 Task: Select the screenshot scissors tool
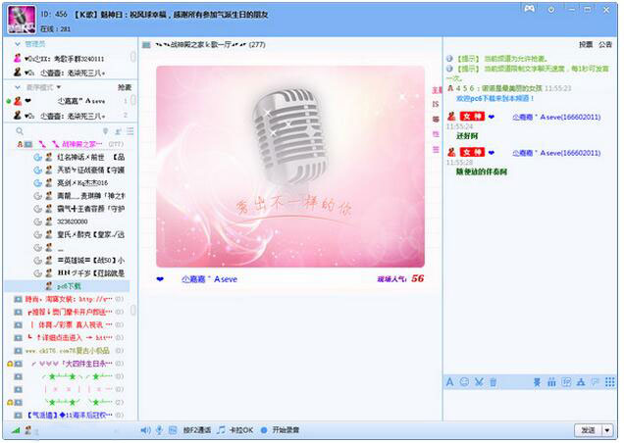[x=479, y=382]
